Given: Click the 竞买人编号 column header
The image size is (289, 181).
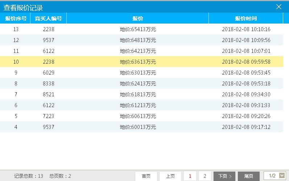Looking at the screenshot, I should tap(48, 18).
